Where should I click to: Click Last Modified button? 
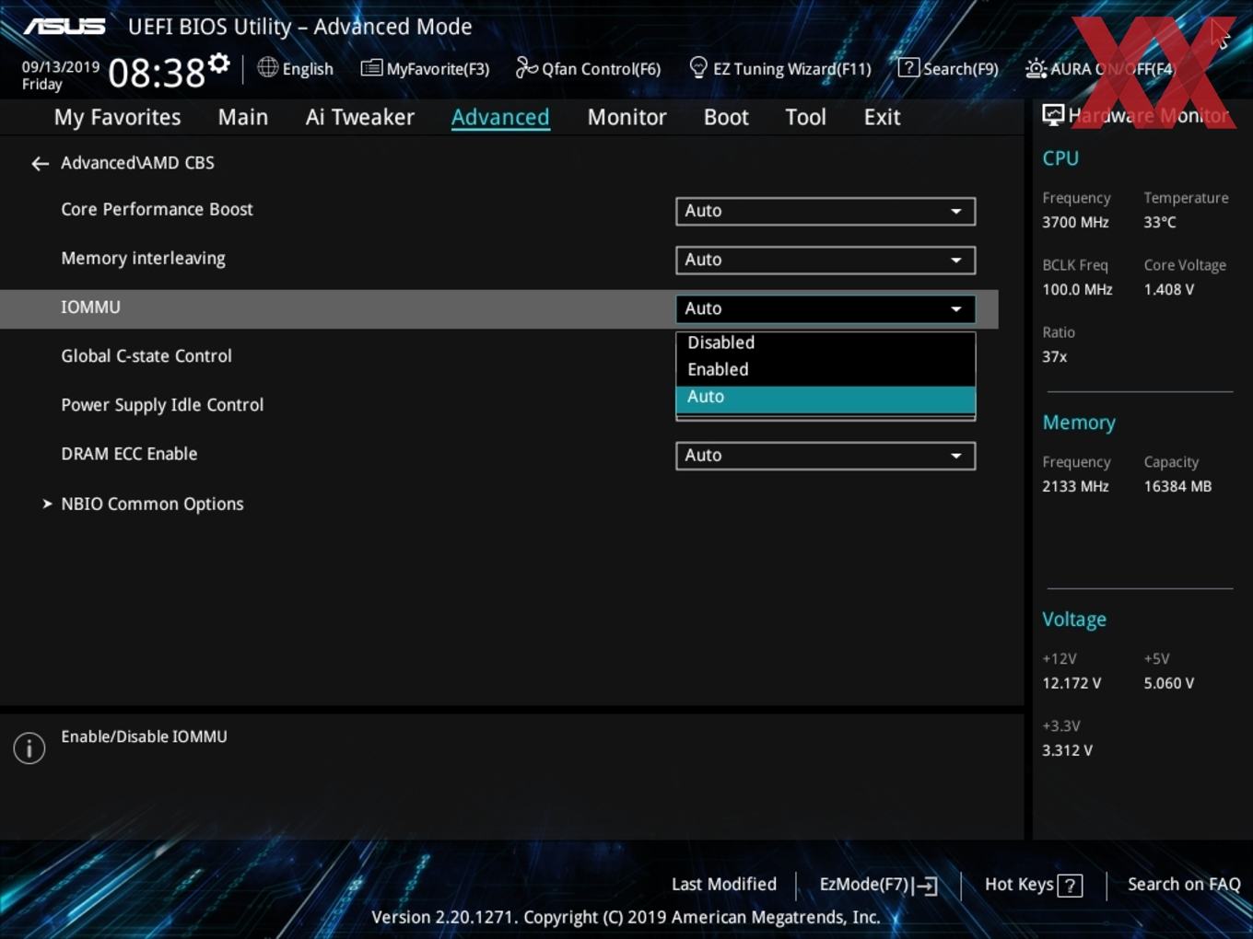pos(724,885)
